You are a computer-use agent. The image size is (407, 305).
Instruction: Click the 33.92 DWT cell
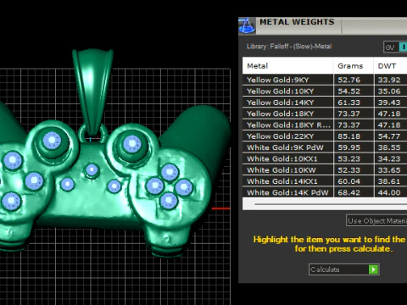pos(391,80)
